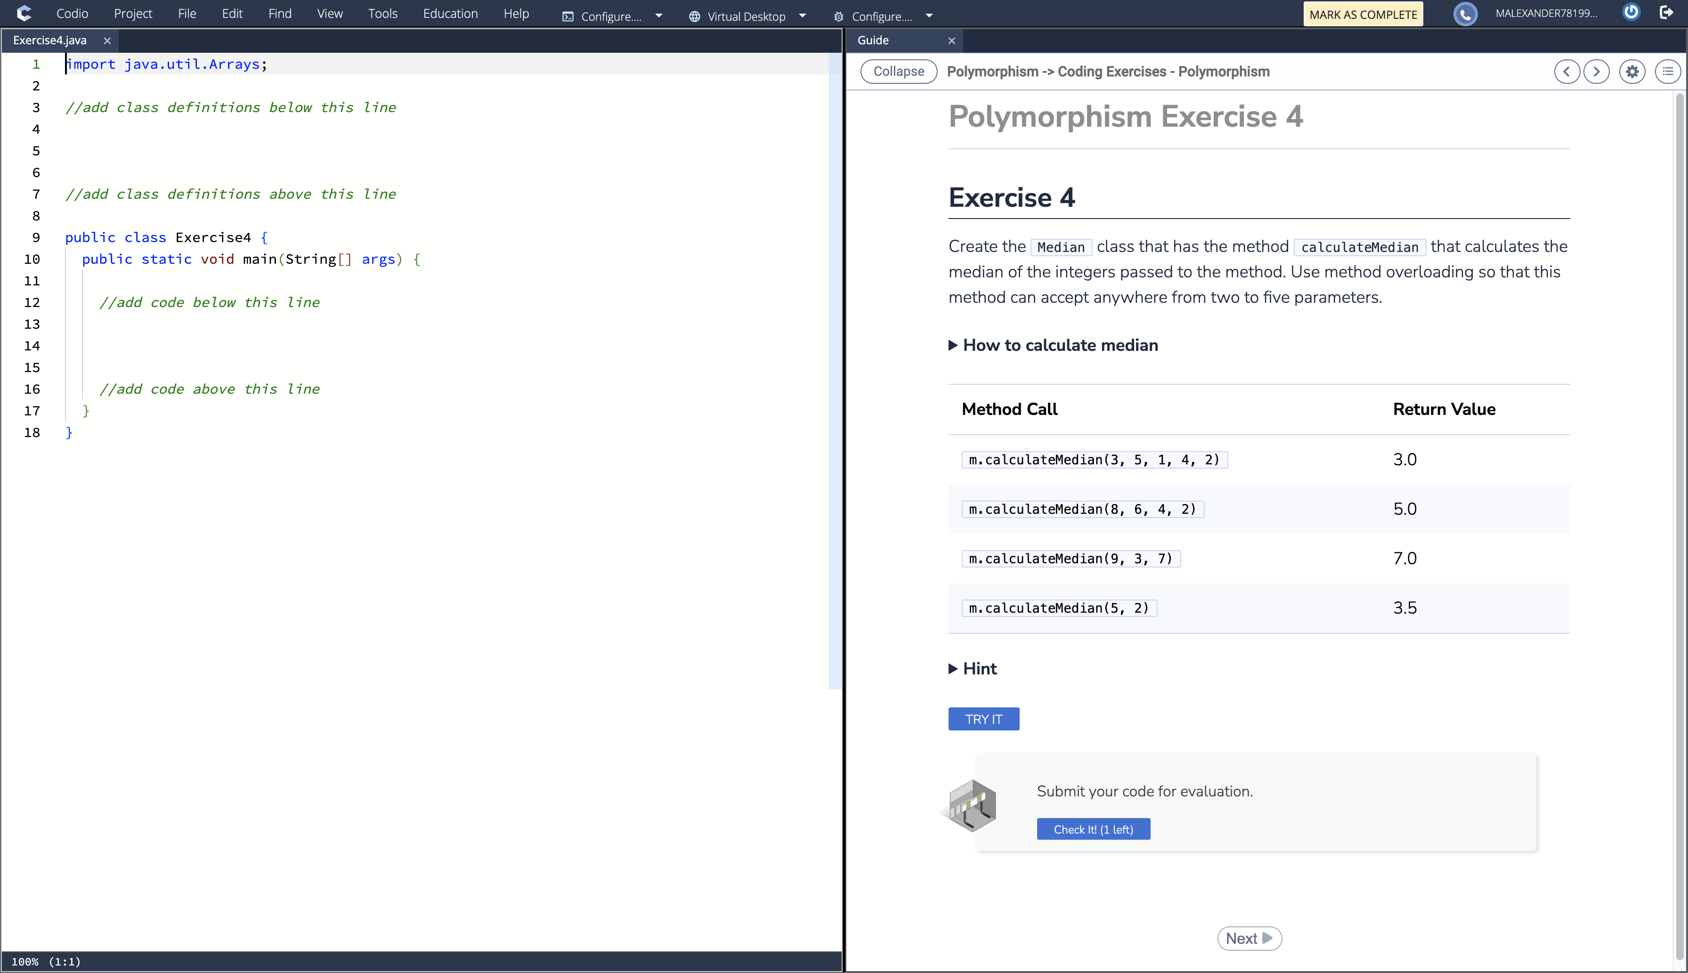Image resolution: width=1688 pixels, height=973 pixels.
Task: Open the Tools menu
Action: 382,13
